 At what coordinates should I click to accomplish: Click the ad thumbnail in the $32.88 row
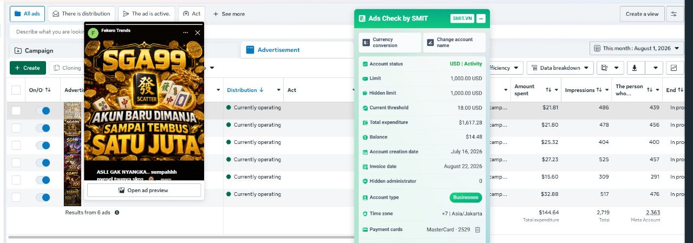[x=72, y=197]
